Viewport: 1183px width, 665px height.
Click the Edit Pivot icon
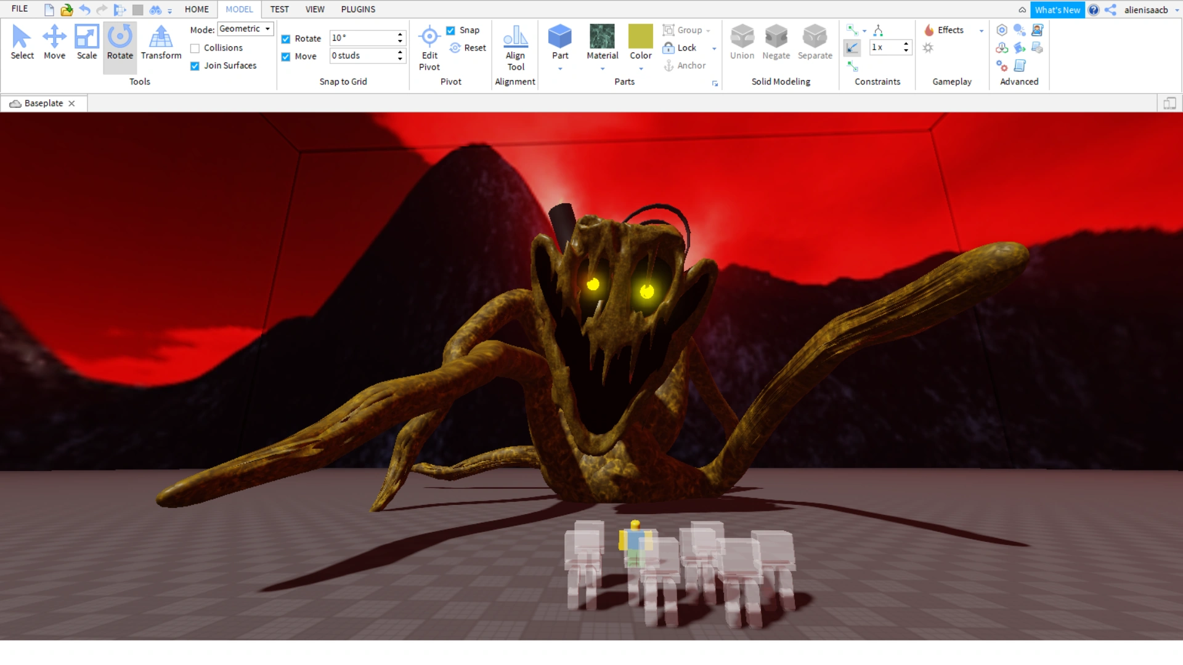429,37
